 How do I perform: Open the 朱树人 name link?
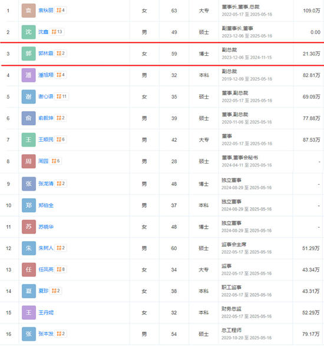(46, 248)
